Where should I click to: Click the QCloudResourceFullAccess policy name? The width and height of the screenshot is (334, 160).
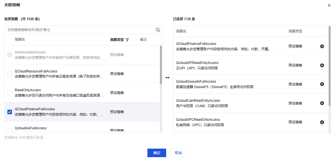click(x=36, y=71)
